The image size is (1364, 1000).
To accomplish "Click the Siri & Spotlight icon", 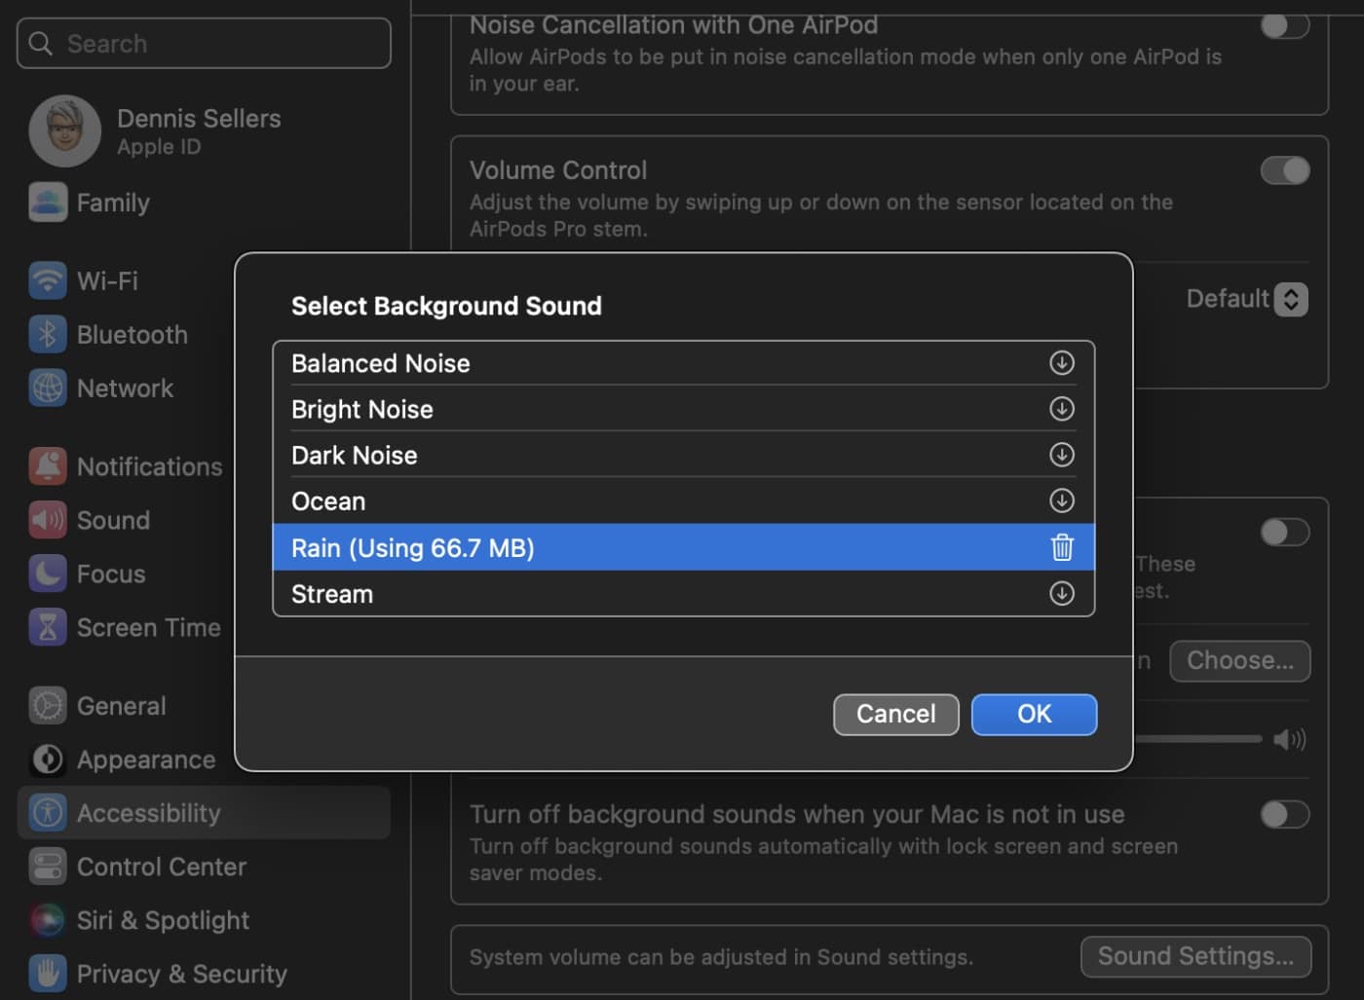I will [x=48, y=919].
